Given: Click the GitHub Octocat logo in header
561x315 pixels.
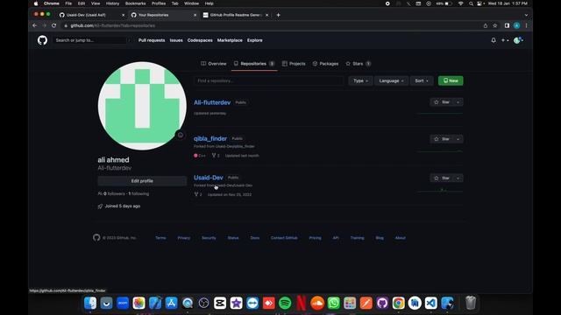Looking at the screenshot, I should point(42,40).
